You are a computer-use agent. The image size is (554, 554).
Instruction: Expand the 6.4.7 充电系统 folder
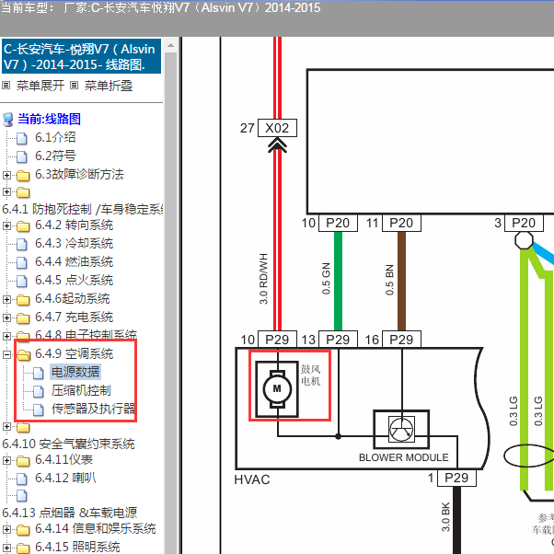click(6, 318)
